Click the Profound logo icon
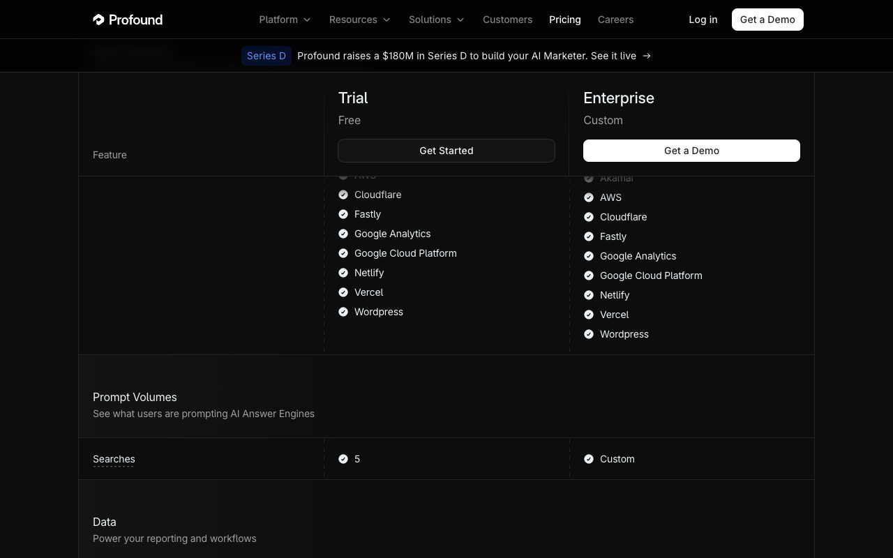Screen dimensions: 893x558 coord(98,20)
